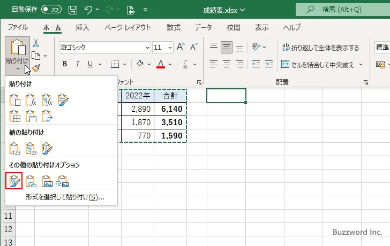Decrease font size with small A
Image resolution: width=390 pixels, height=246 pixels.
(194, 47)
